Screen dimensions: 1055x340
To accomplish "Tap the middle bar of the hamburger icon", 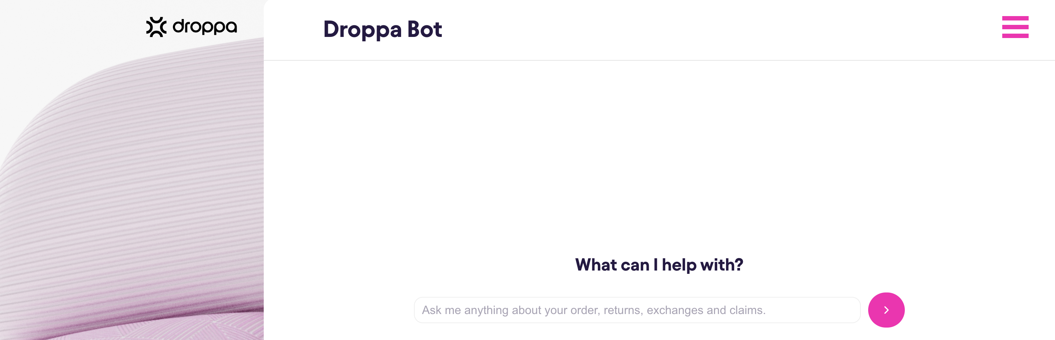I will (1015, 27).
